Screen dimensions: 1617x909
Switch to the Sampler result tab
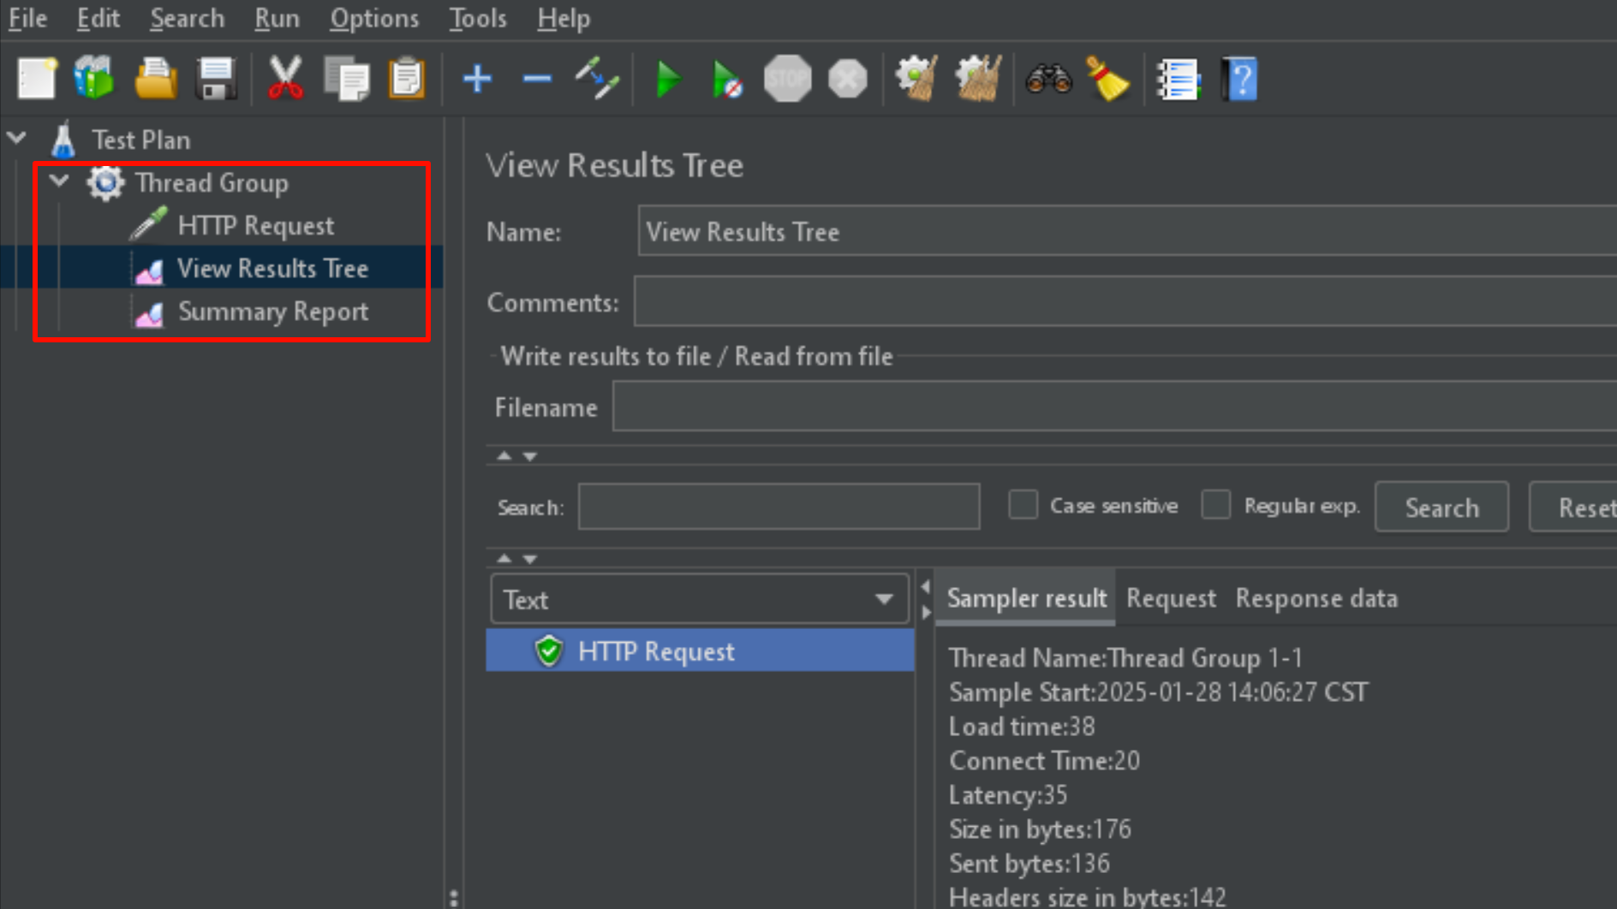[1026, 597]
